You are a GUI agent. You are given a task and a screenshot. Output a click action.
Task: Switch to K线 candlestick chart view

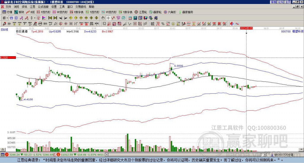click(30, 12)
